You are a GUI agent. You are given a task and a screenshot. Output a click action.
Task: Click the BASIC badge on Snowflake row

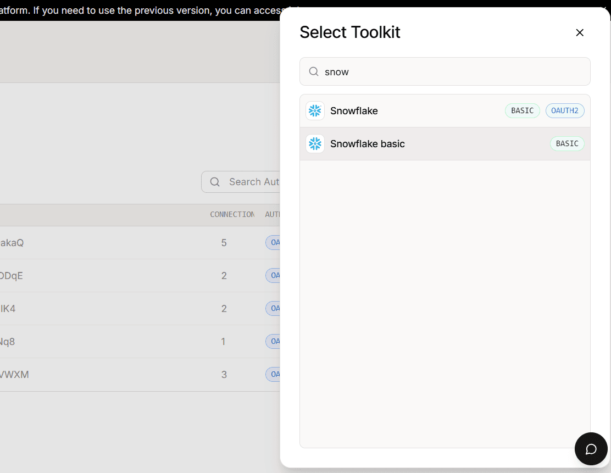click(x=522, y=110)
